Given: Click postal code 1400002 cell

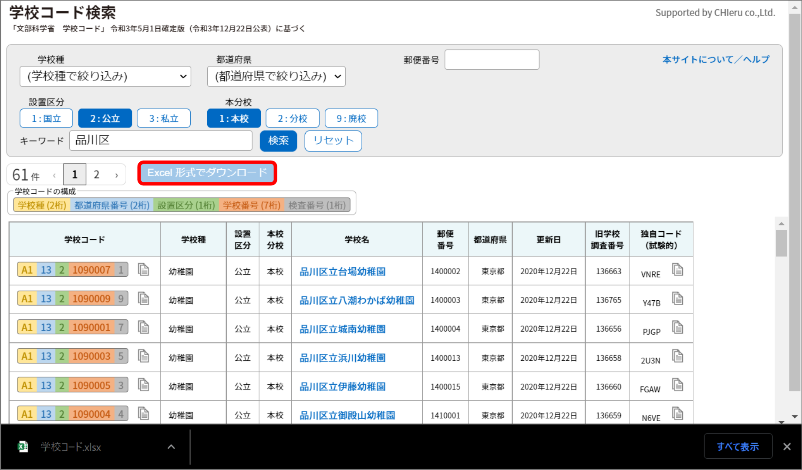Looking at the screenshot, I should click(445, 271).
